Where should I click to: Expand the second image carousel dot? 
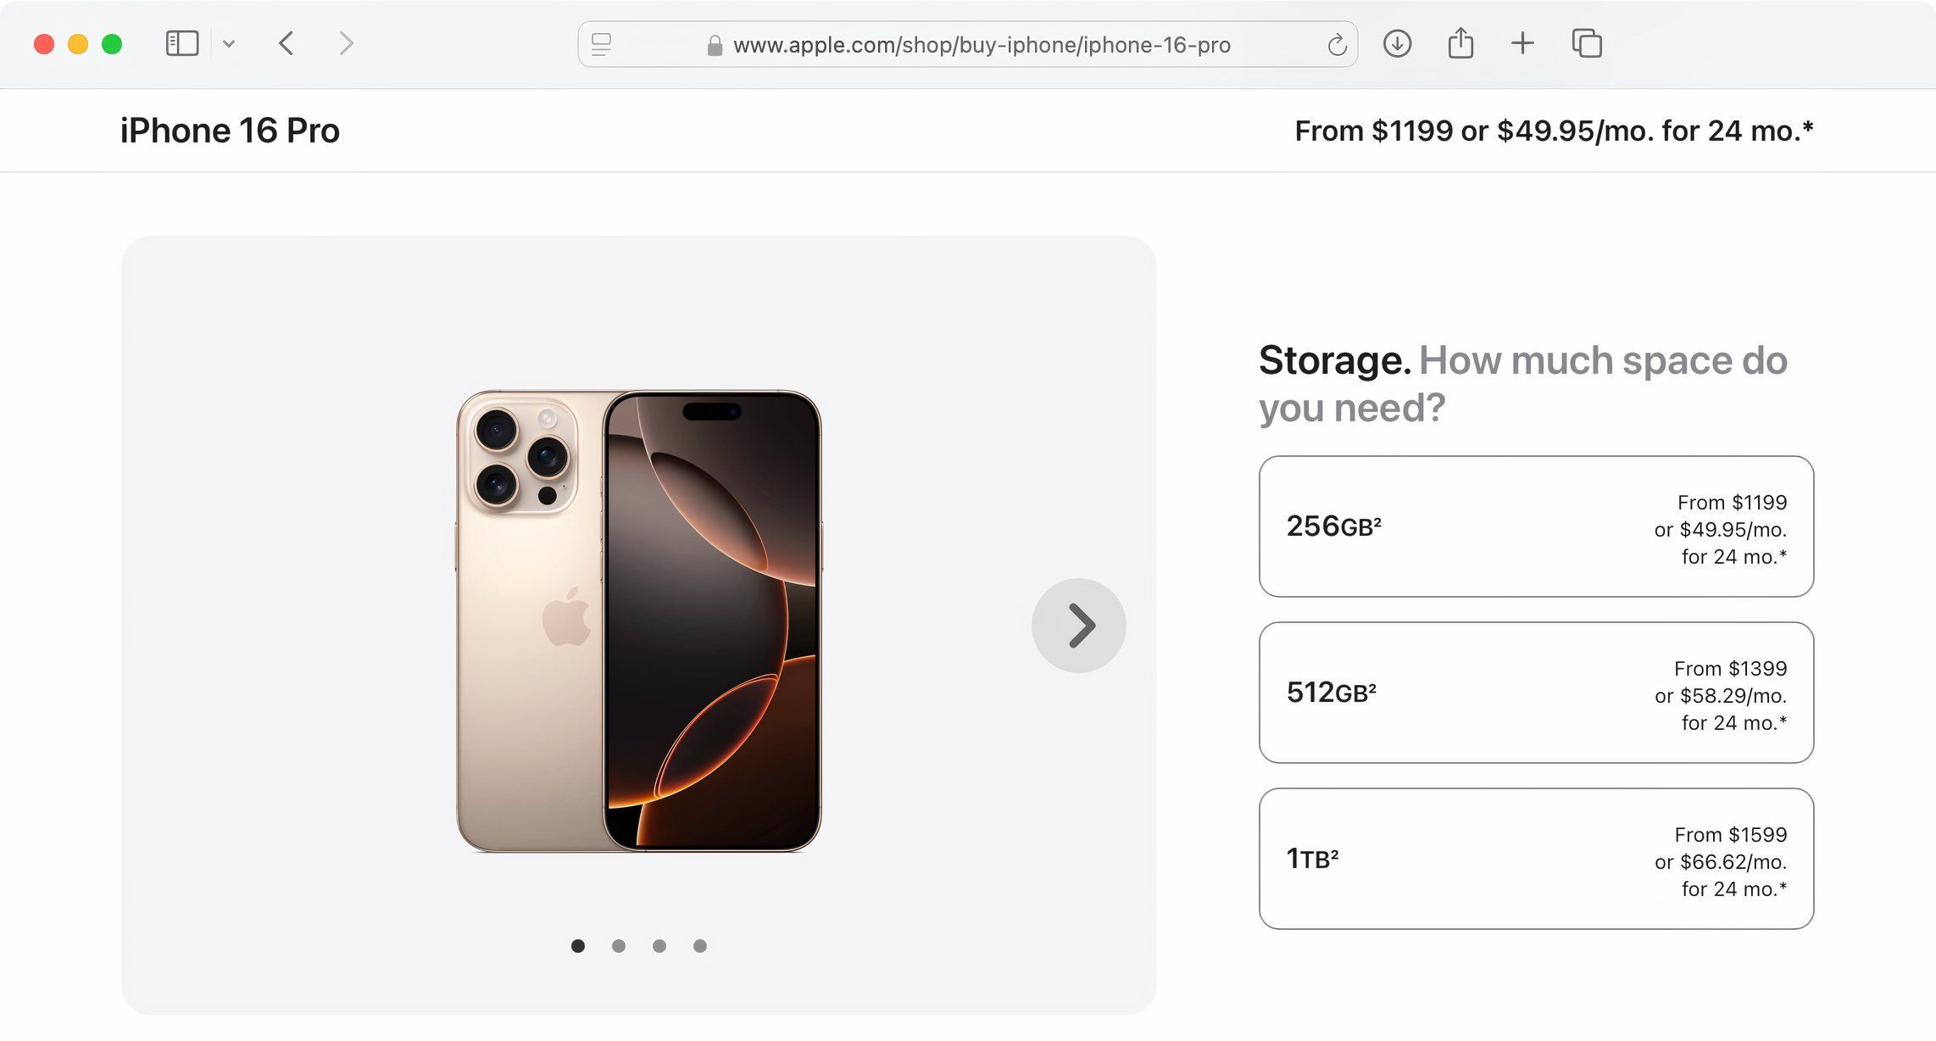(x=620, y=945)
